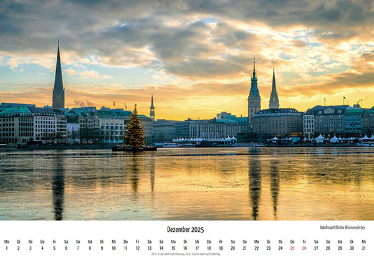Select date 1 in the calendar
Viewport: 374px width, 261px height.
click(x=6, y=248)
